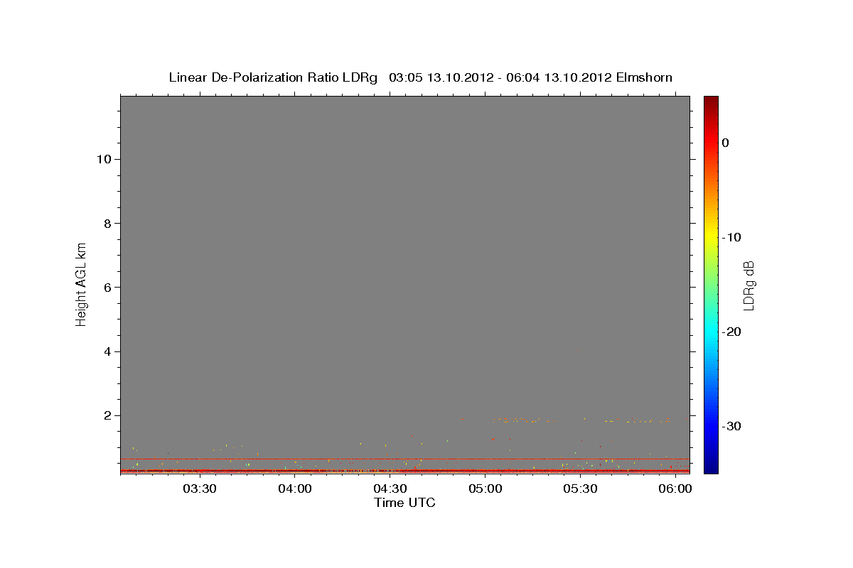Click the -30 dB colorbar tick label

731,426
